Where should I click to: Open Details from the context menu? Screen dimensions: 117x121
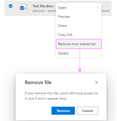[79, 53]
